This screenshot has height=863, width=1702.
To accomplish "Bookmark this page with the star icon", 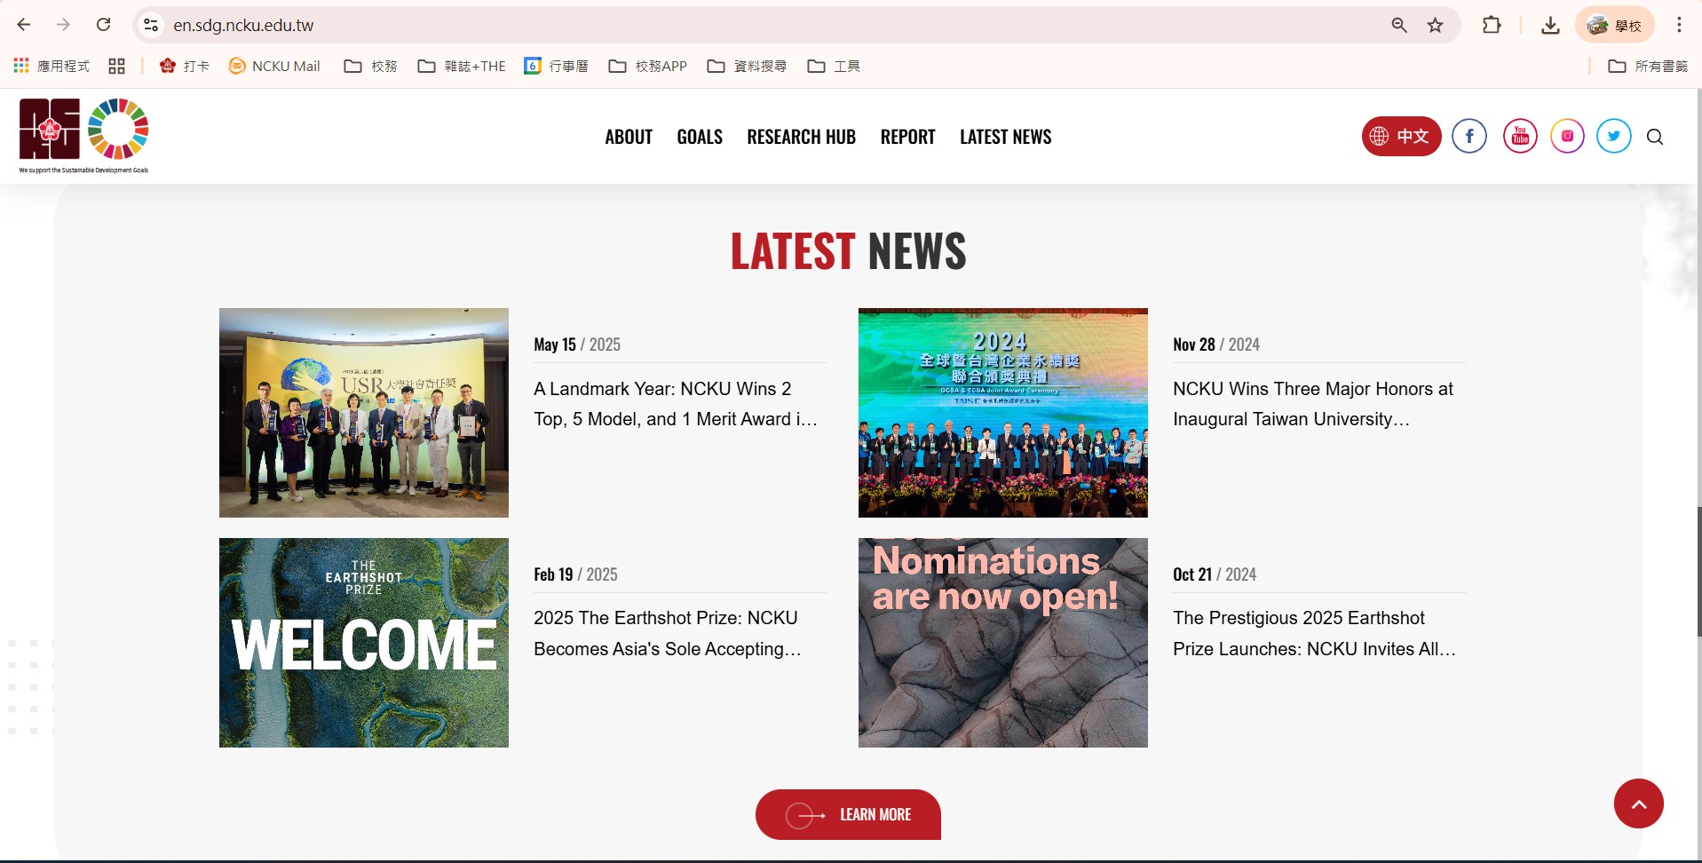I will (x=1435, y=25).
